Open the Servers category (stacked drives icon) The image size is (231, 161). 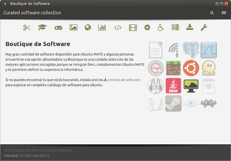coord(175,27)
